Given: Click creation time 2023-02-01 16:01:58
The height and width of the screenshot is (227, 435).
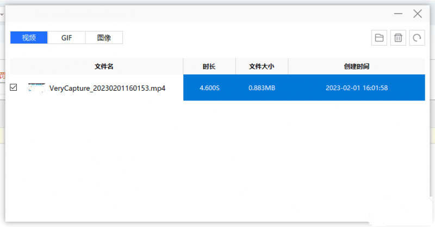Looking at the screenshot, I should point(357,87).
